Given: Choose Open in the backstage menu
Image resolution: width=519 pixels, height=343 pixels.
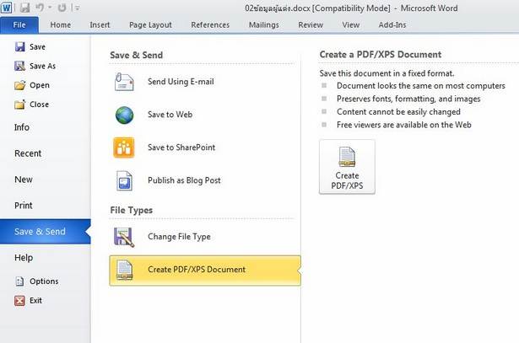Looking at the screenshot, I should (40, 85).
